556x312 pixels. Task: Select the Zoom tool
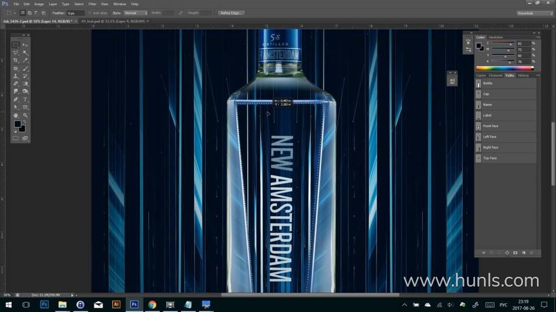[25, 116]
